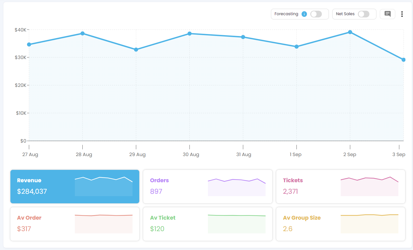Turn on the Net Sales toggle

click(x=363, y=14)
